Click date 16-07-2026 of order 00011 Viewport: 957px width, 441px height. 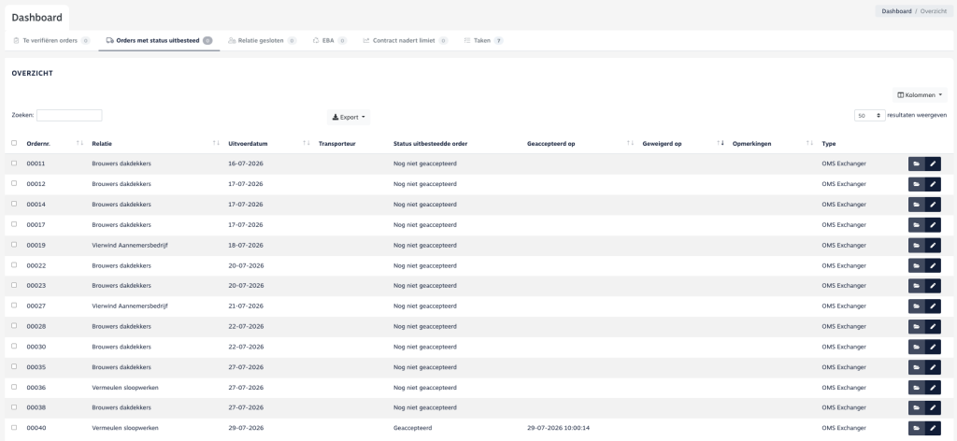coord(246,164)
